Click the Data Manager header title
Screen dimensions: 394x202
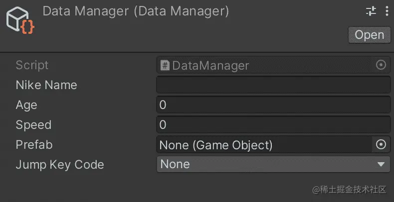[x=136, y=11]
